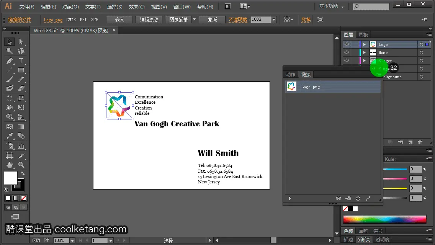Select the Hand tool
The image size is (435, 245).
tap(10, 165)
